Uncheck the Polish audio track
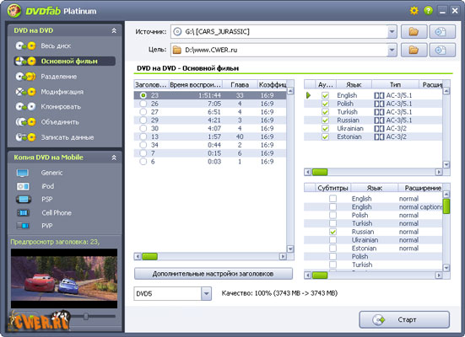The height and width of the screenshot is (337, 465). (x=325, y=104)
